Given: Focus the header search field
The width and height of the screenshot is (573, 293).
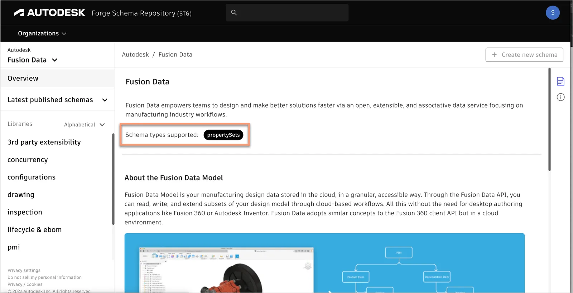Looking at the screenshot, I should (287, 13).
